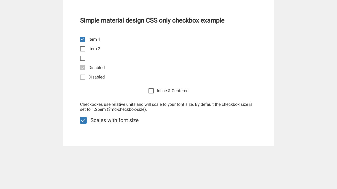Click the Item 1 label text

pyautogui.click(x=94, y=39)
